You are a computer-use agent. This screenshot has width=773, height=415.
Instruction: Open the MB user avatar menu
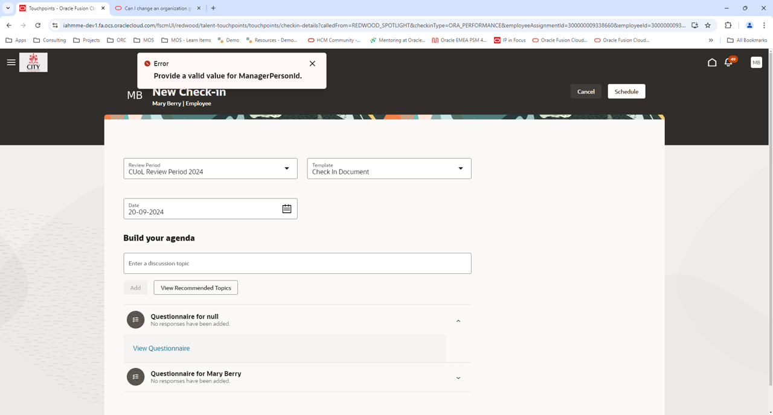coord(756,62)
